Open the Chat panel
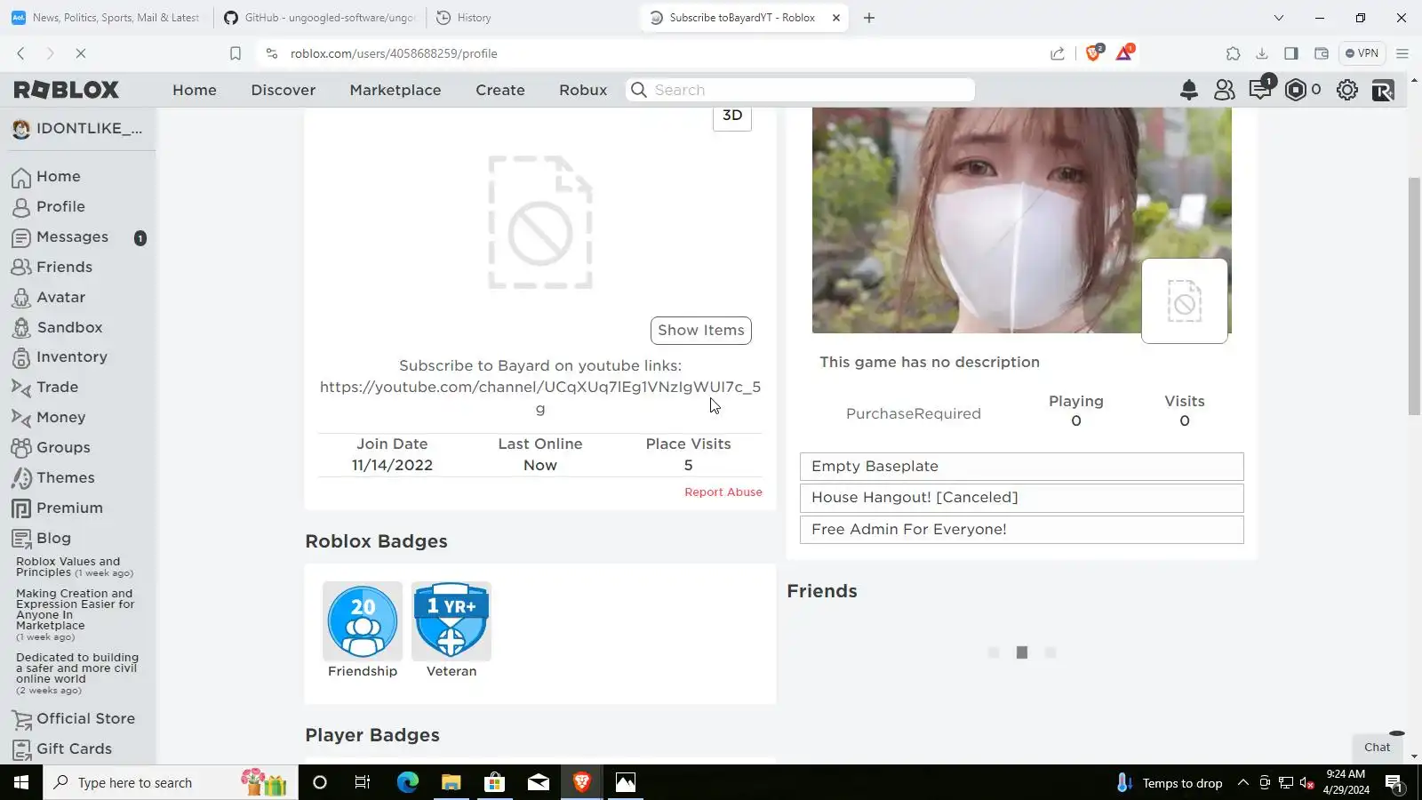This screenshot has height=800, width=1422. 1378,748
